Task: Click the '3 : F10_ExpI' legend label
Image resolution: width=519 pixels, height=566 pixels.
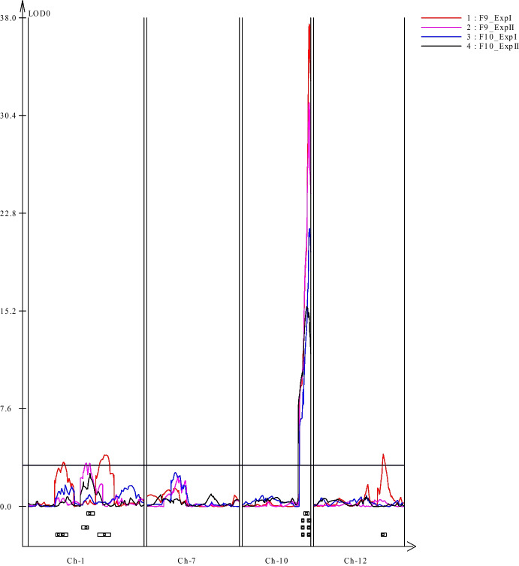Action: pyautogui.click(x=491, y=37)
